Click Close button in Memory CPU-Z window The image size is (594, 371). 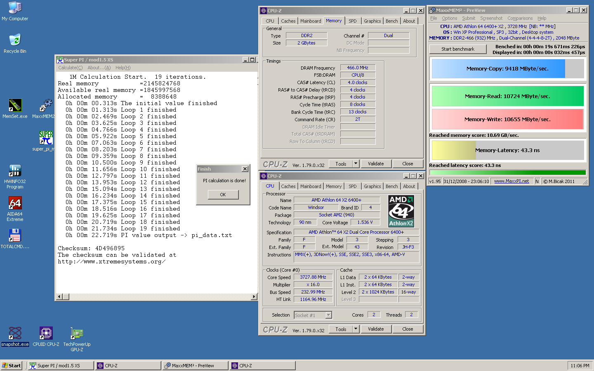click(408, 164)
